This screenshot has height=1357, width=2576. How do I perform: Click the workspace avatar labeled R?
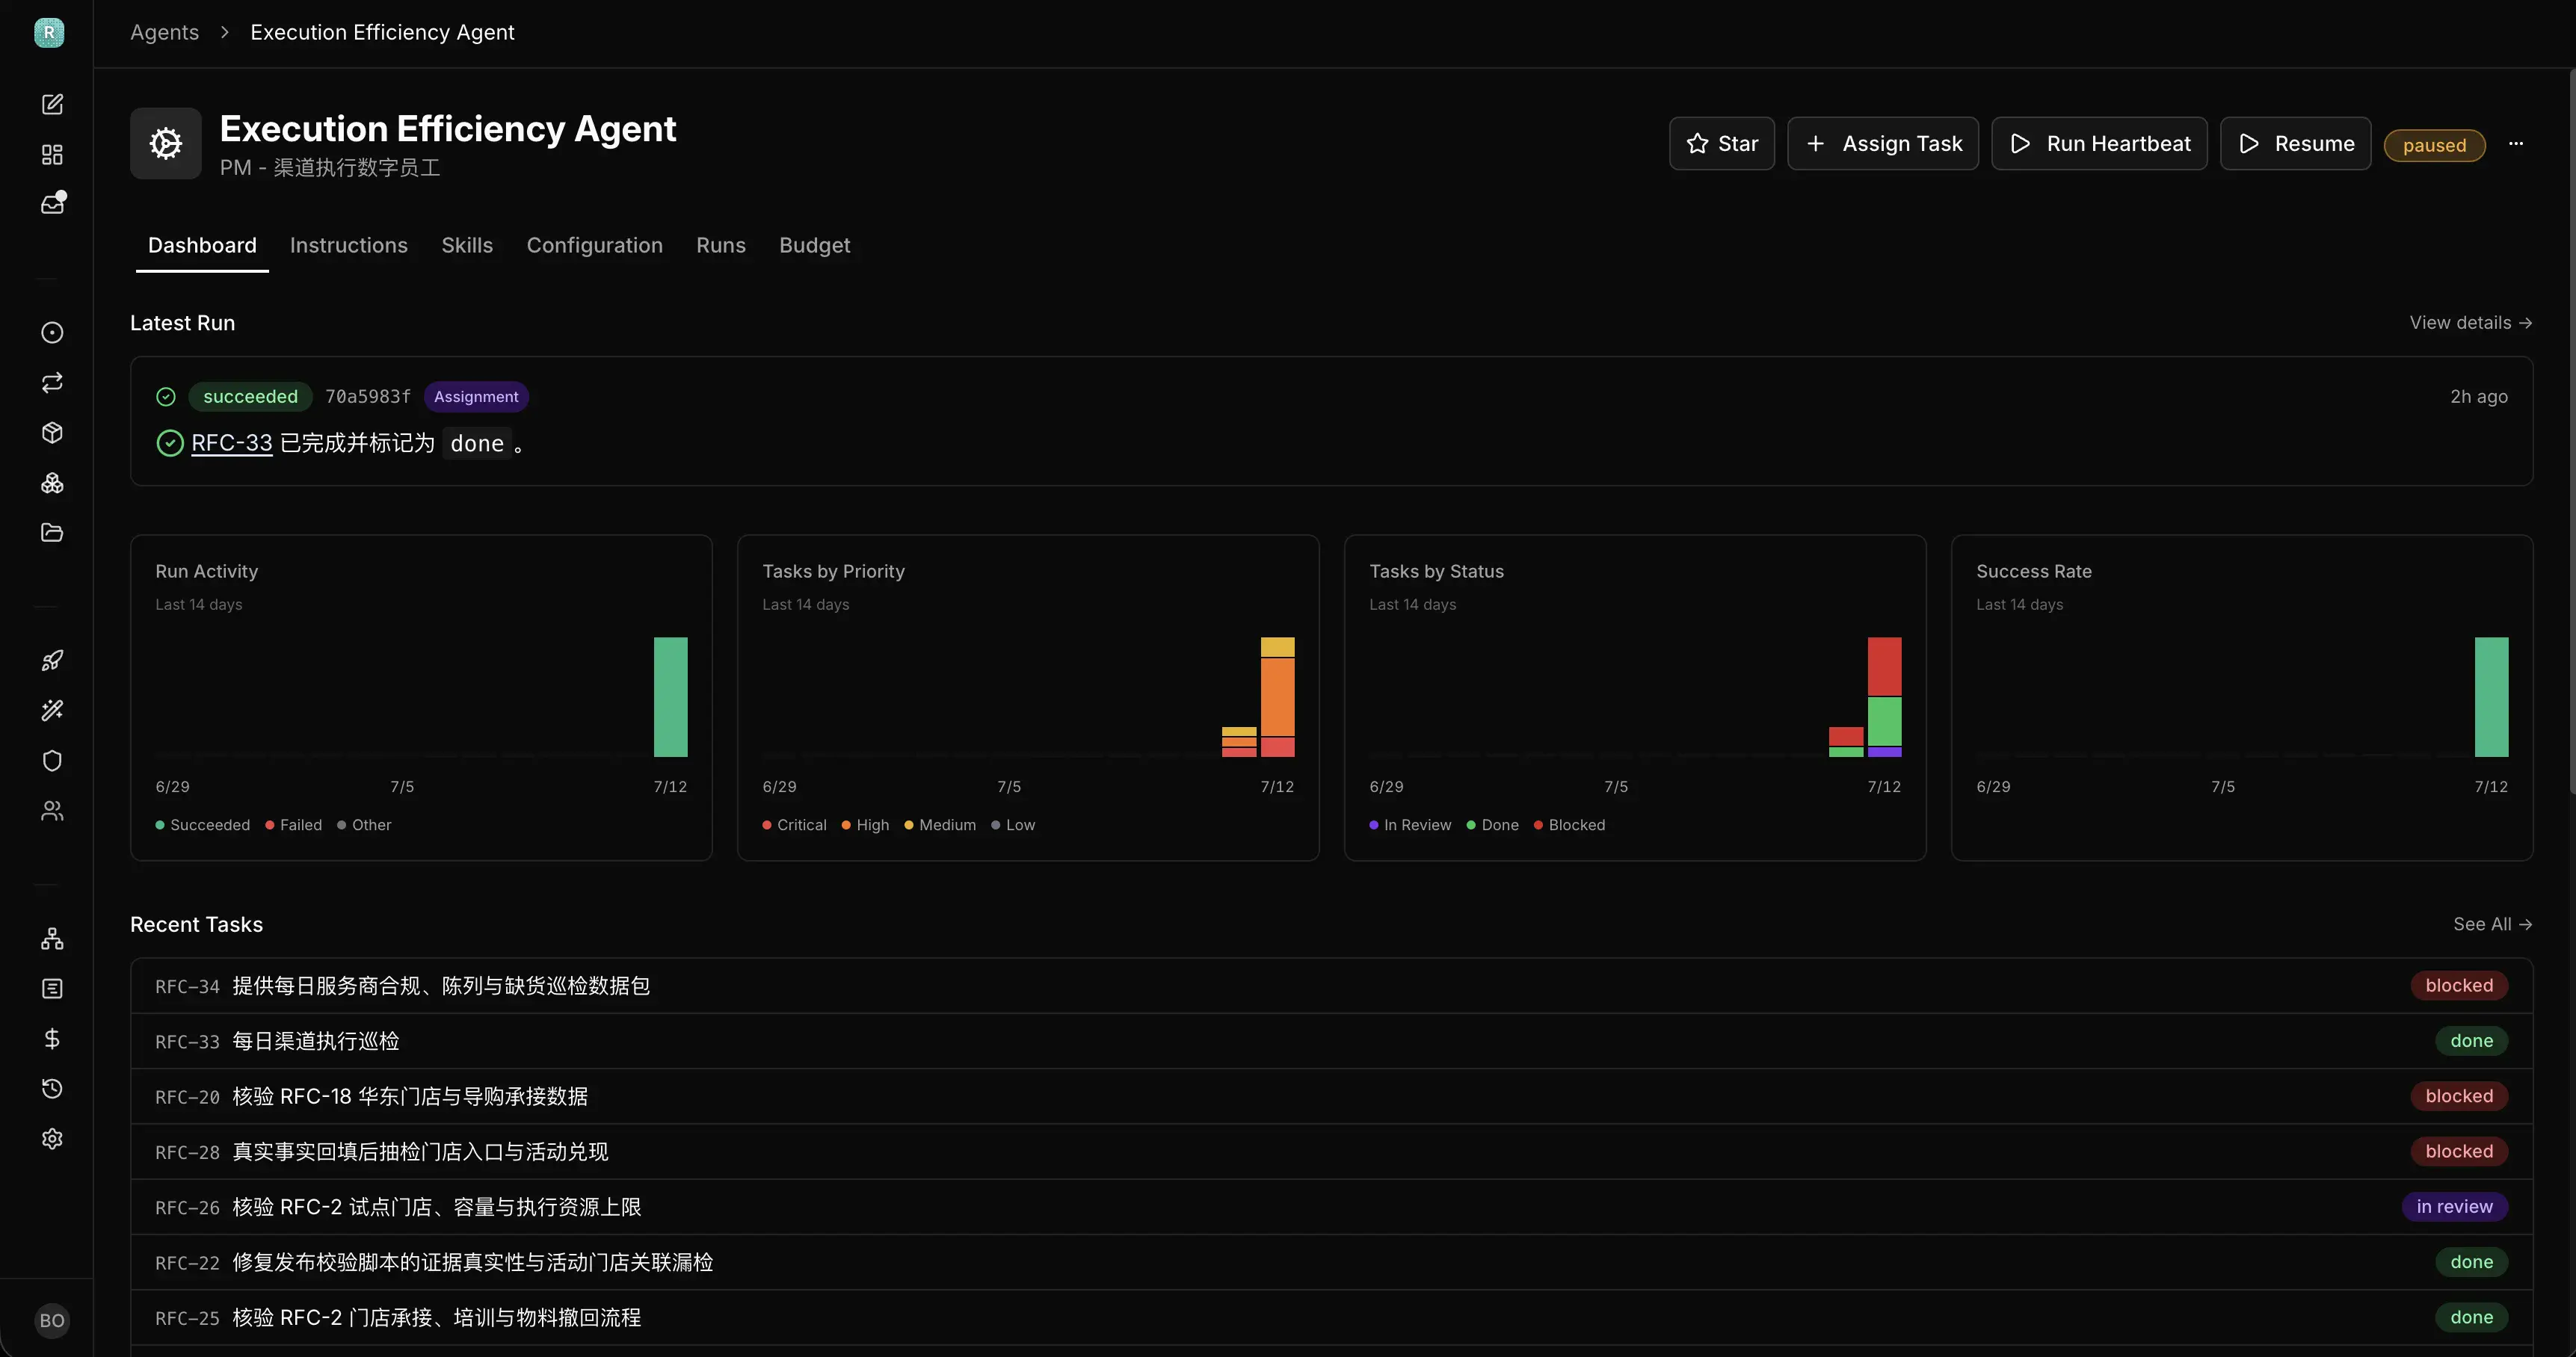point(49,32)
